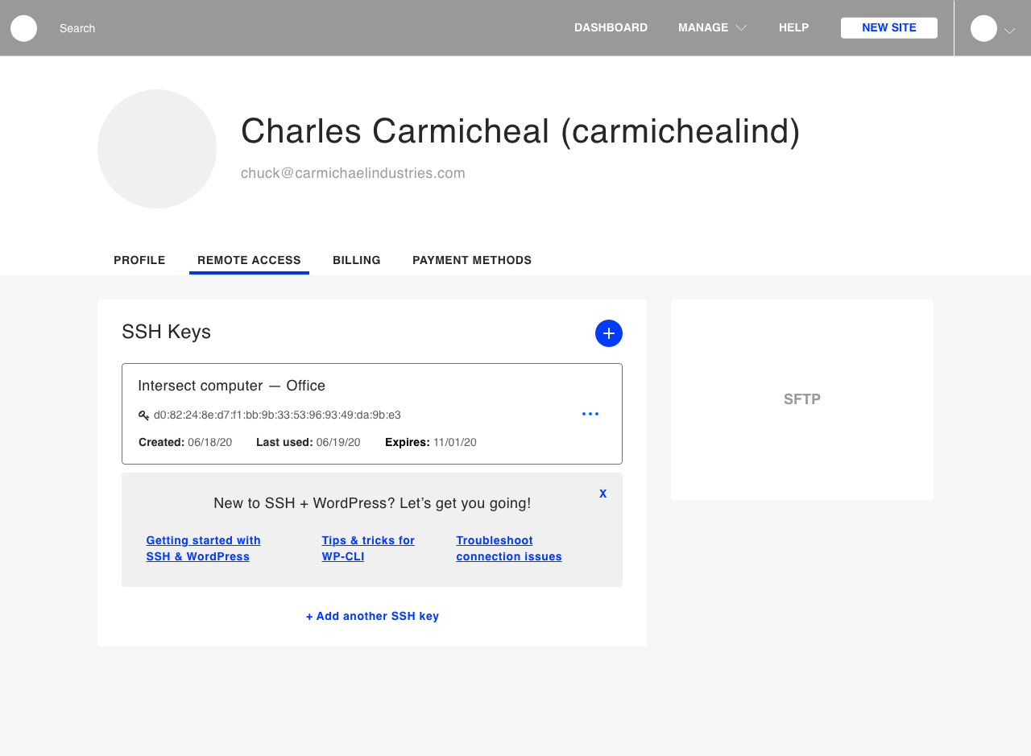The width and height of the screenshot is (1031, 756).
Task: Open Troubleshoot connection issues link
Action: click(x=509, y=548)
